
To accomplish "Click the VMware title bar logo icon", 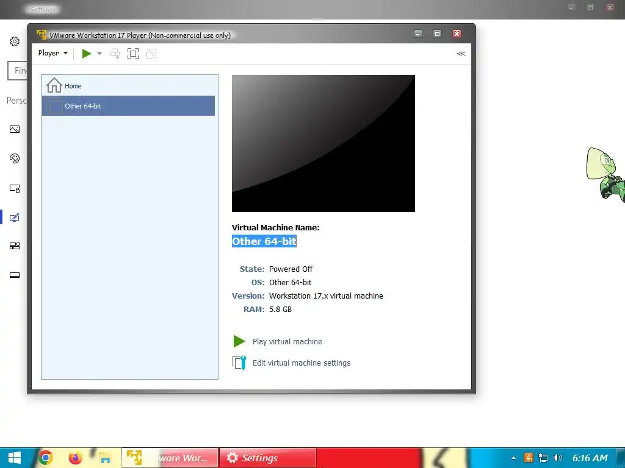I will click(42, 35).
